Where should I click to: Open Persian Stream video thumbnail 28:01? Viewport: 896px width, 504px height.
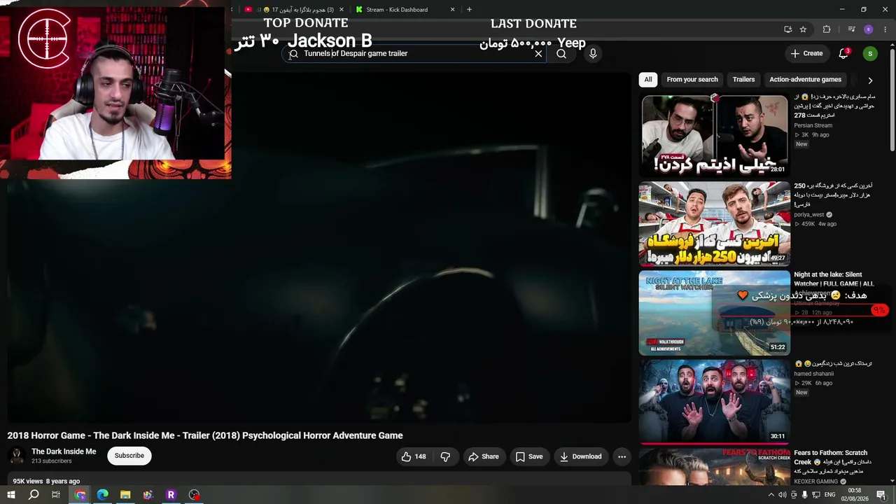(x=715, y=134)
